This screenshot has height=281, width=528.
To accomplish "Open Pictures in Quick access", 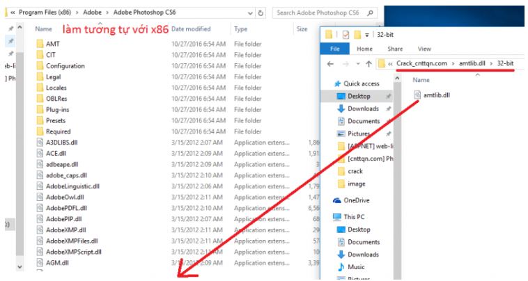I will coord(359,134).
